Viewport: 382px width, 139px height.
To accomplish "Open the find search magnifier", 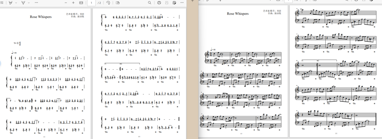I will pos(150,3).
